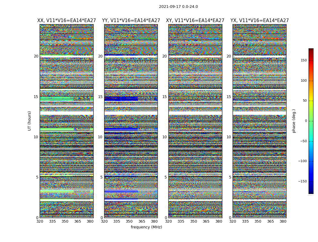Click the frequency (MHz) axis label

click(x=146, y=227)
